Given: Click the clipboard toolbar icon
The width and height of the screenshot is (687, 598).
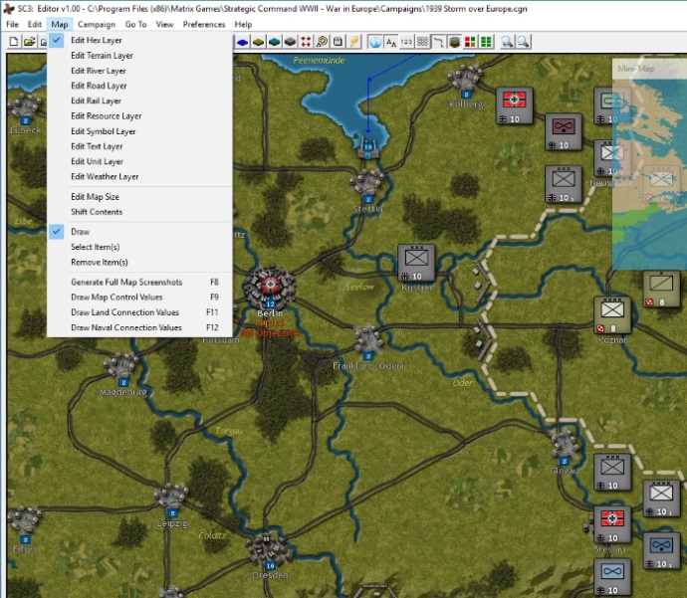Looking at the screenshot, I should (338, 42).
